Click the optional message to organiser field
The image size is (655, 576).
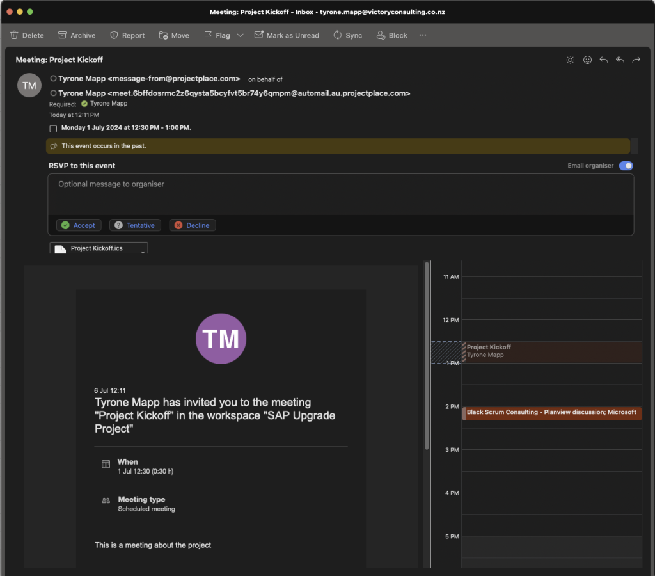[340, 192]
